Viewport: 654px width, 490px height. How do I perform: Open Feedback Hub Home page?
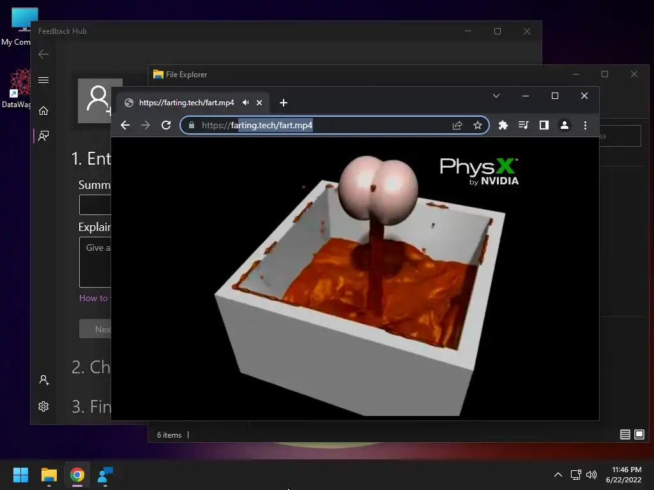[x=43, y=110]
